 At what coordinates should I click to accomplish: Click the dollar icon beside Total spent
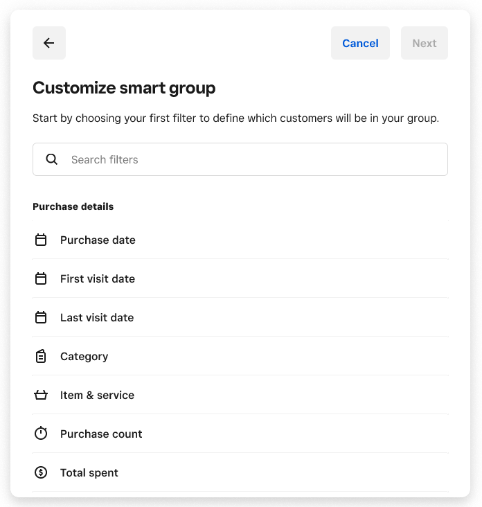pos(41,472)
